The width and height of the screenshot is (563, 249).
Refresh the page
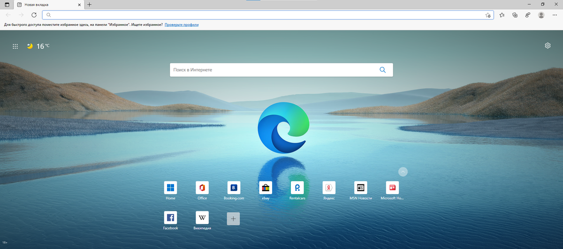click(34, 15)
